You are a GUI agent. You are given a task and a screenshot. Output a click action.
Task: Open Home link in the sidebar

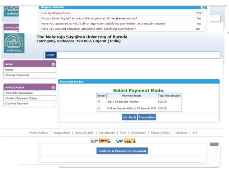[9, 70]
